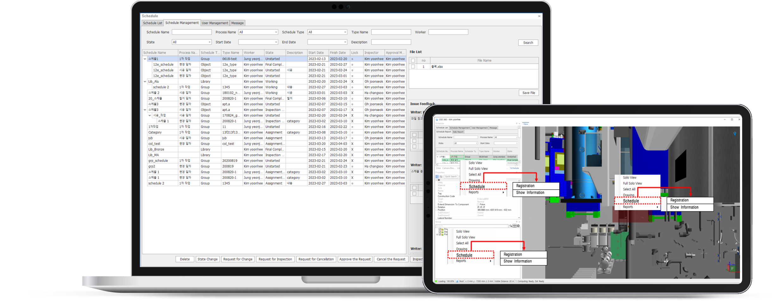Click the Type Name input field
This screenshot has height=301, width=784.
coord(391,32)
